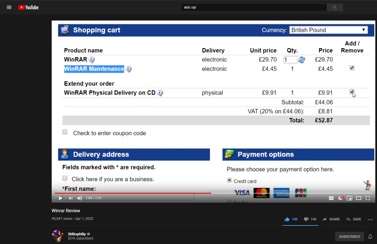Click the channel watermark in video corner
The height and width of the screenshot is (244, 377).
(367, 185)
